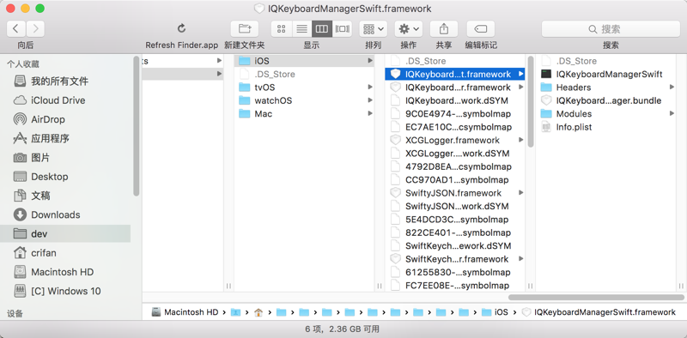Select column view mode
This screenshot has height=338, width=687.
pyautogui.click(x=321, y=29)
